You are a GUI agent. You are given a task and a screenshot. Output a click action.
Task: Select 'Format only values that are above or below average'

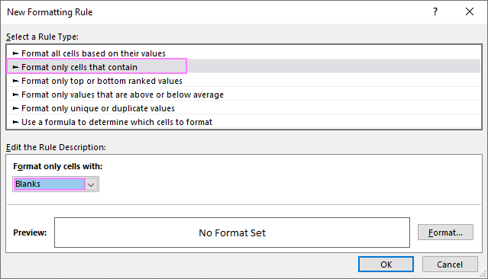244,95
